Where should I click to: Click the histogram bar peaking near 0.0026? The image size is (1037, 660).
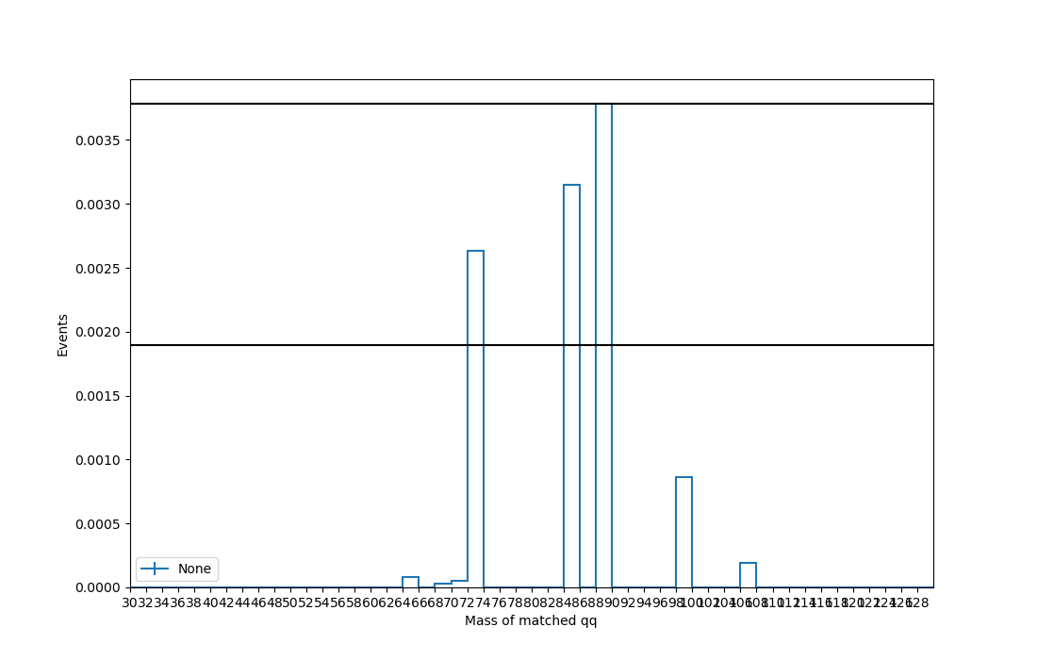475,419
